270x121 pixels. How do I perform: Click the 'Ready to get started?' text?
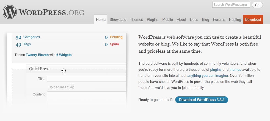pyautogui.click(x=156, y=100)
